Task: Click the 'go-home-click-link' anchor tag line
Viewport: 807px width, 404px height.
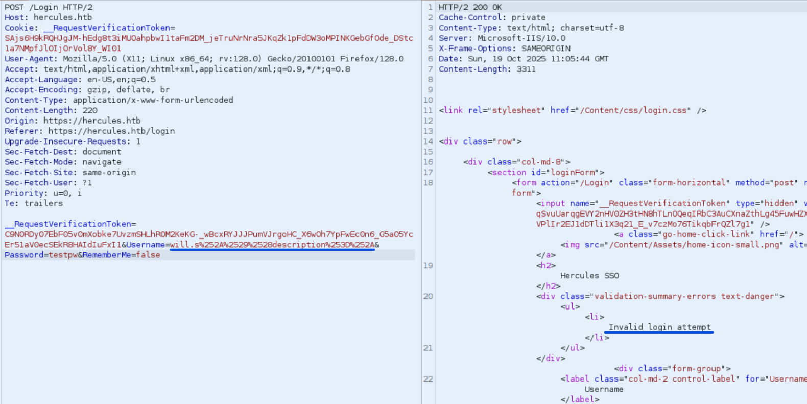Action: pyautogui.click(x=709, y=234)
